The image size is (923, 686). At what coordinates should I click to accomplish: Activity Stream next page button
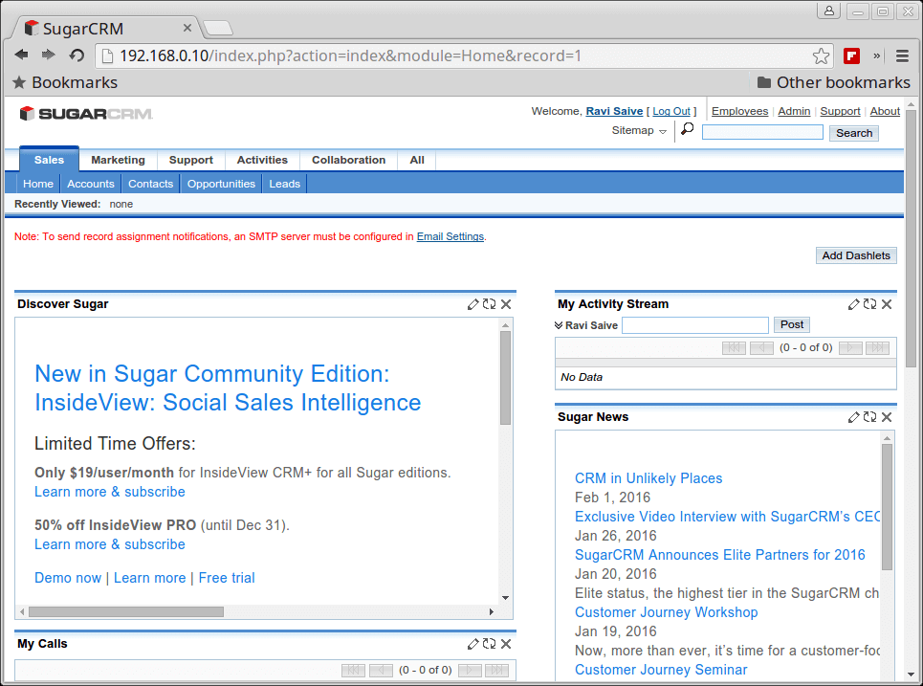click(850, 348)
